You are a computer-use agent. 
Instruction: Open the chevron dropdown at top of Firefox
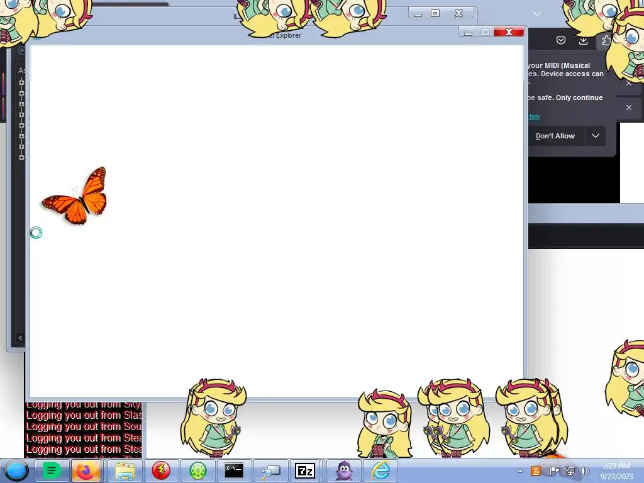click(537, 14)
